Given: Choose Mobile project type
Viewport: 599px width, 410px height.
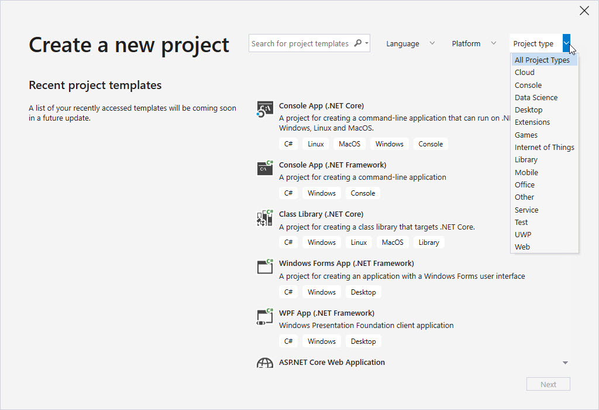Looking at the screenshot, I should pyautogui.click(x=545, y=172).
